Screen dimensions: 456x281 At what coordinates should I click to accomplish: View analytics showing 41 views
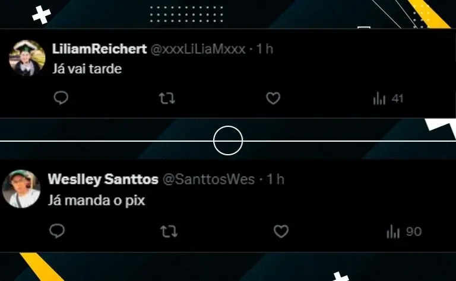coord(388,98)
